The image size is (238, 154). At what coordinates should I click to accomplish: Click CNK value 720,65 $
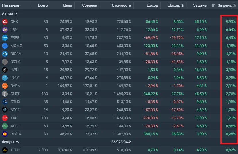click(124, 22)
